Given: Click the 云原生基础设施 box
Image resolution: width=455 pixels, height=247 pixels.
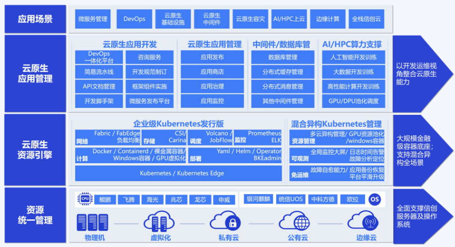Looking at the screenshot, I should coord(173,19).
